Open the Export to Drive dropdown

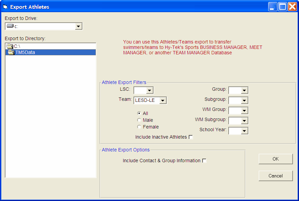[x=79, y=26]
